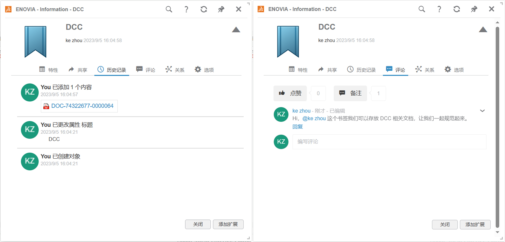Click the @ke zhou mention in comment
The height and width of the screenshot is (242, 505).
point(314,118)
